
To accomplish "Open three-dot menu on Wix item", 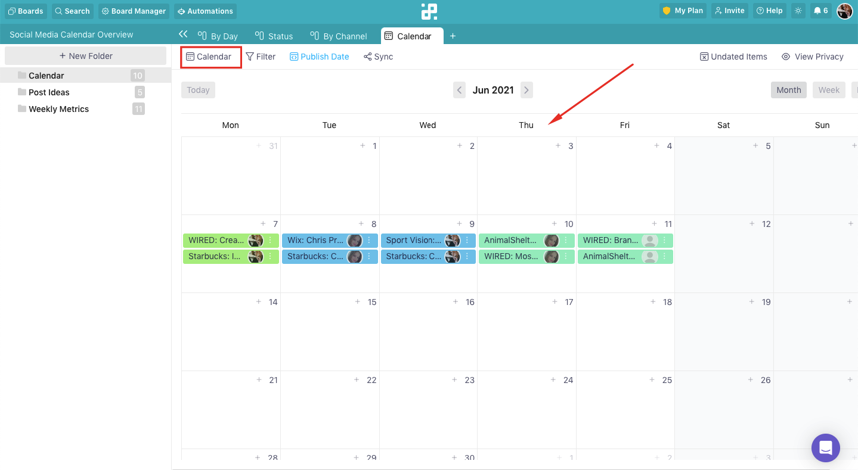I will (369, 240).
